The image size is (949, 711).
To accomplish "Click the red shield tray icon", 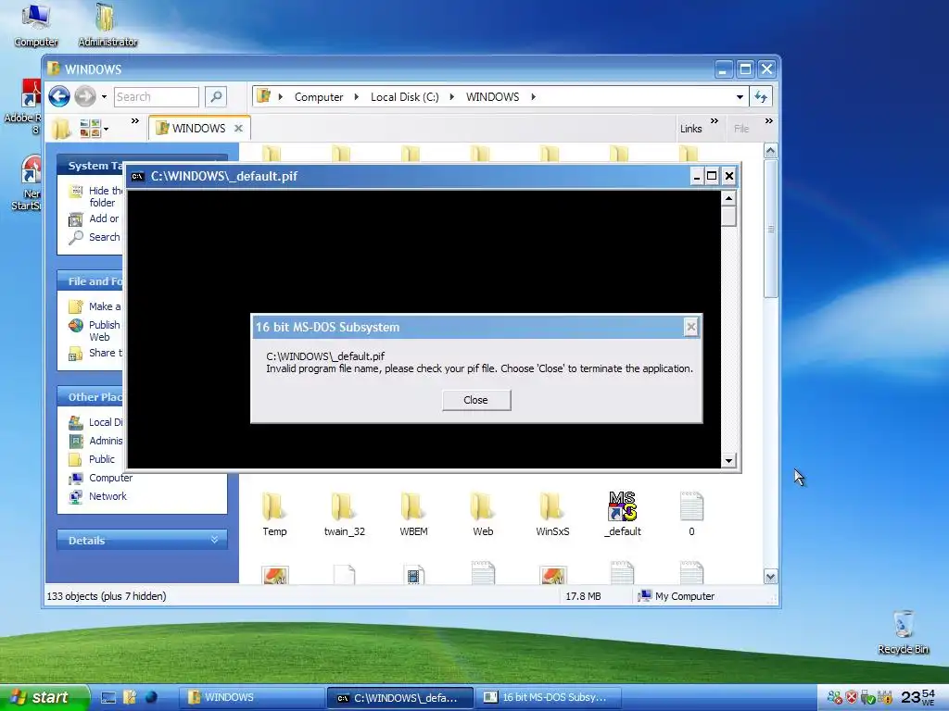I will 852,697.
